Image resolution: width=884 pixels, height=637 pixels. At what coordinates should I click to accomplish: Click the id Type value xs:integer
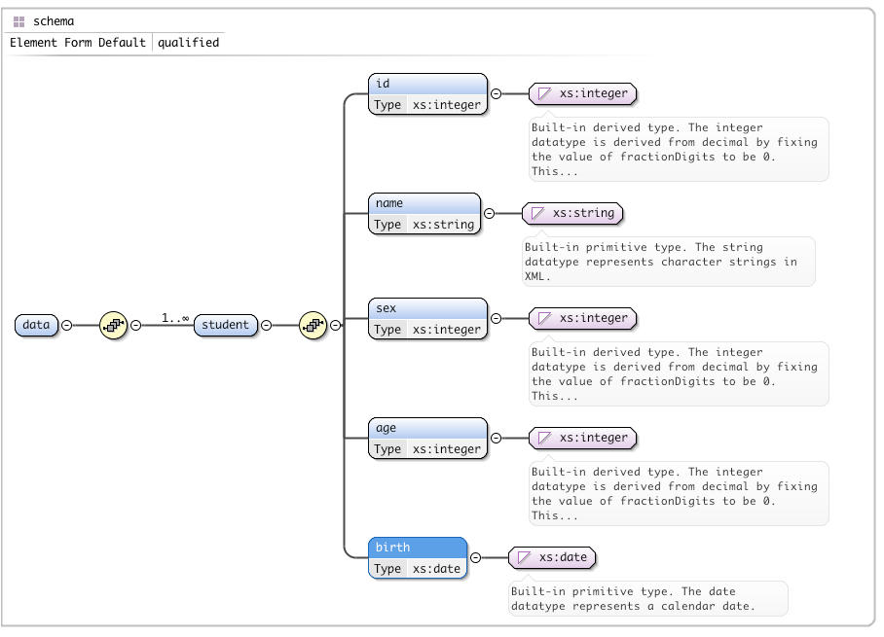point(447,105)
